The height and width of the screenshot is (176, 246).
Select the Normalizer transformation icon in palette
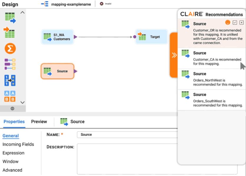click(10, 80)
